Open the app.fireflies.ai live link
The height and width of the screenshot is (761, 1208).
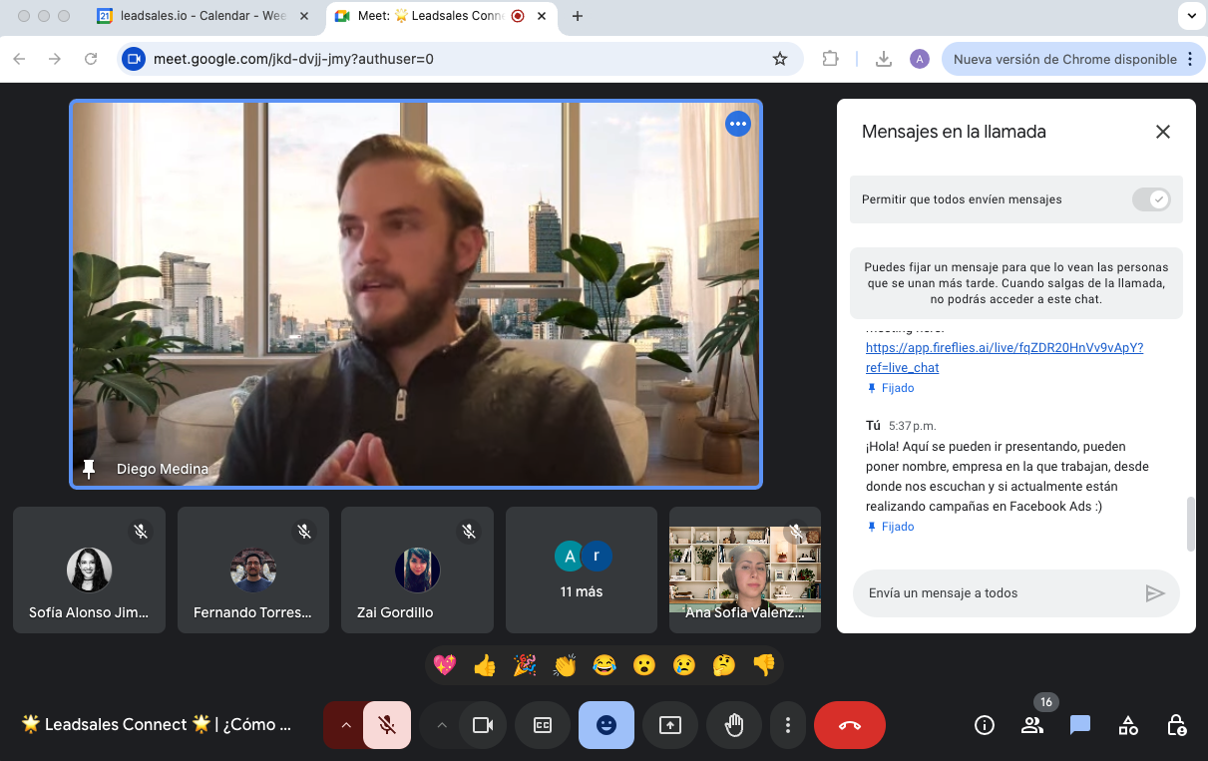click(x=1005, y=358)
